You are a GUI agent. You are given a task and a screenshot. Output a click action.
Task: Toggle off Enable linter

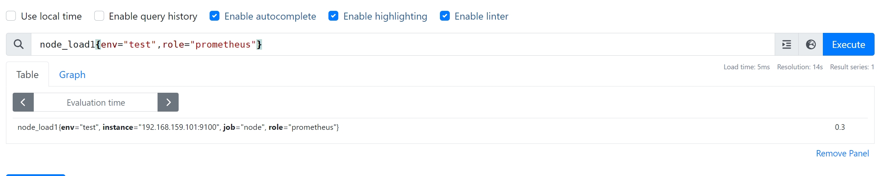pyautogui.click(x=445, y=16)
